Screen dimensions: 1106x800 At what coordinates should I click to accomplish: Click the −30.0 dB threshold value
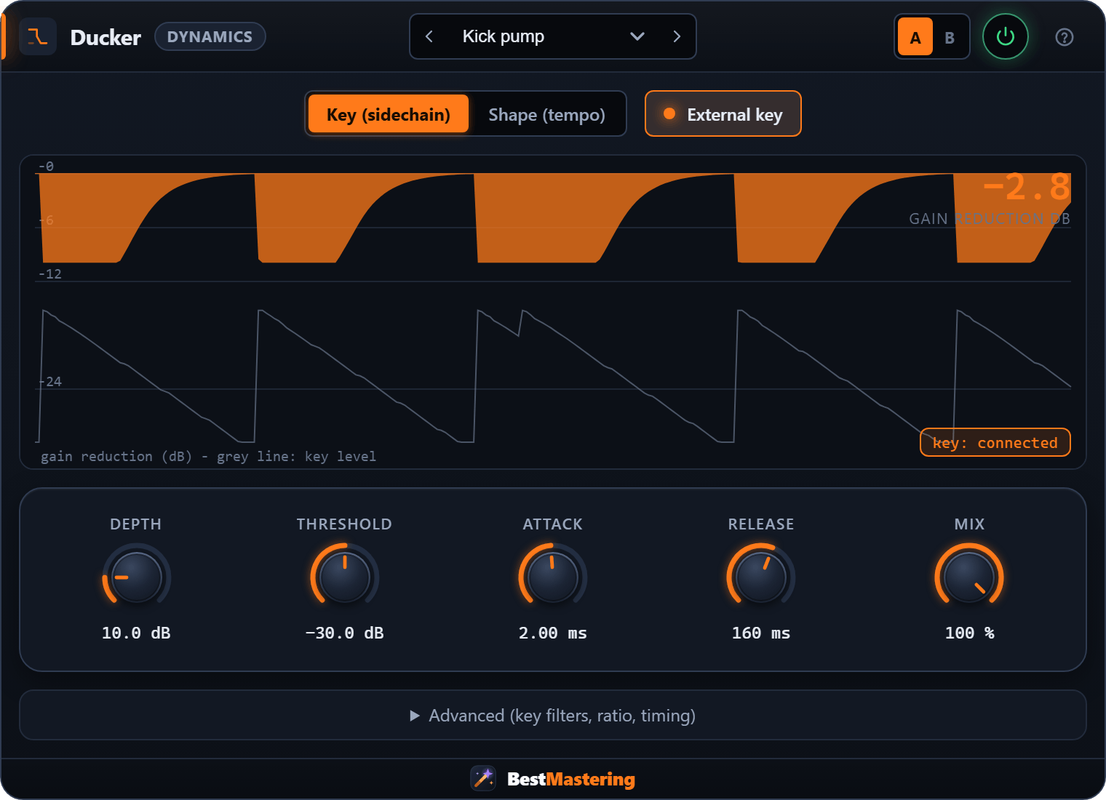coord(344,633)
